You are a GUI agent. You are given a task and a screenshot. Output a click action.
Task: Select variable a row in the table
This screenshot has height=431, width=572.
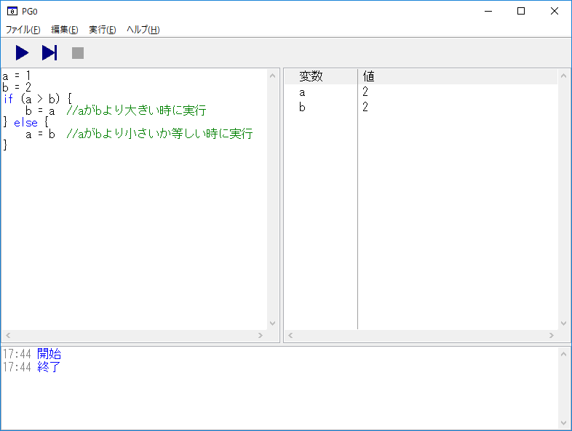pos(421,92)
